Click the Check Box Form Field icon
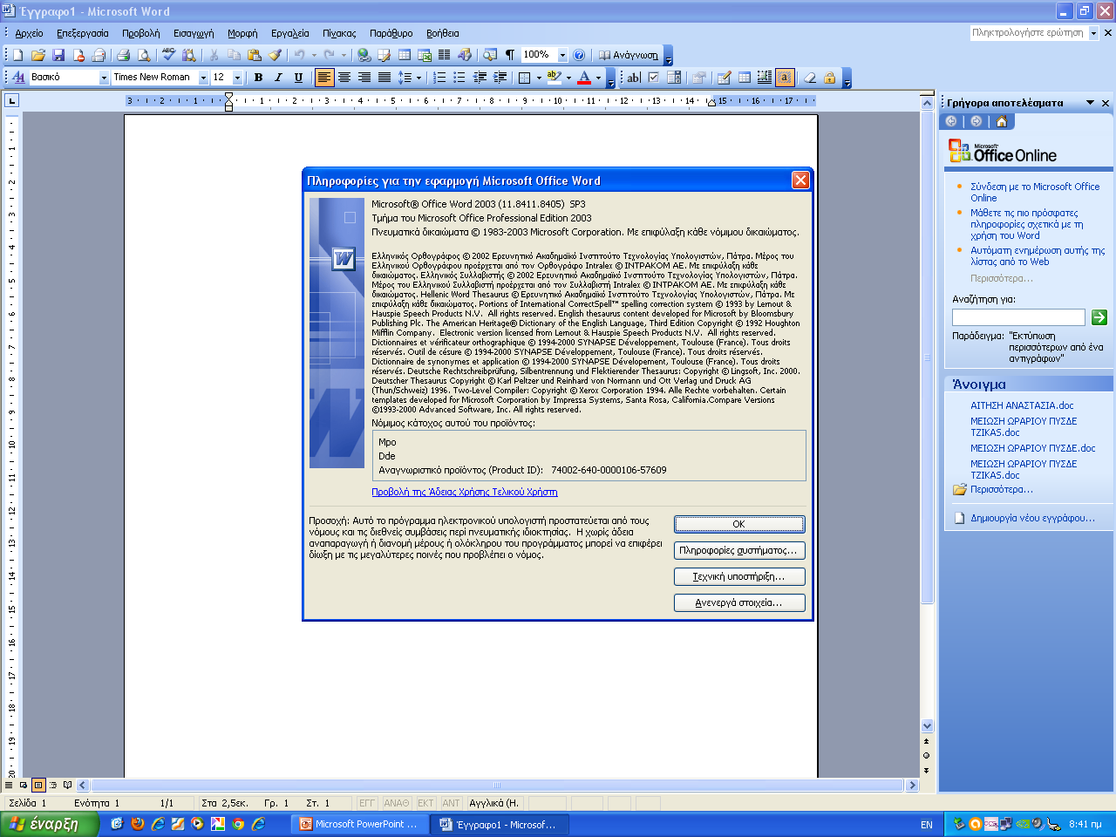The width and height of the screenshot is (1116, 837). tap(654, 78)
